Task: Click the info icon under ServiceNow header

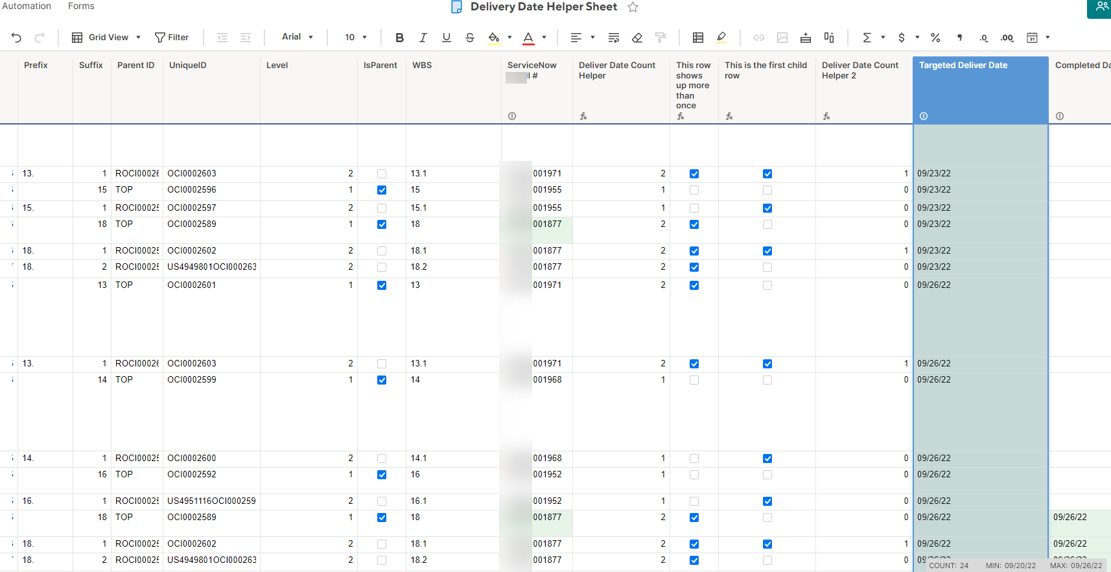Action: click(x=512, y=117)
